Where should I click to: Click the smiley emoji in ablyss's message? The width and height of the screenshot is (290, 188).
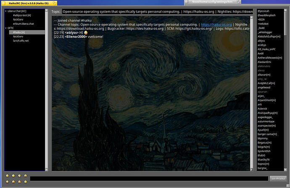click(86, 33)
